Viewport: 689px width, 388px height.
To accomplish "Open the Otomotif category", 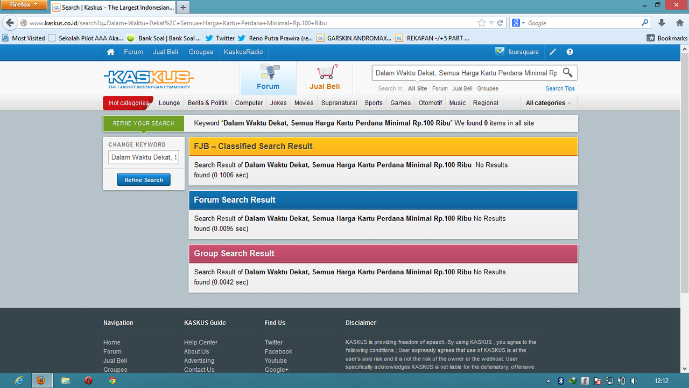I will point(431,103).
